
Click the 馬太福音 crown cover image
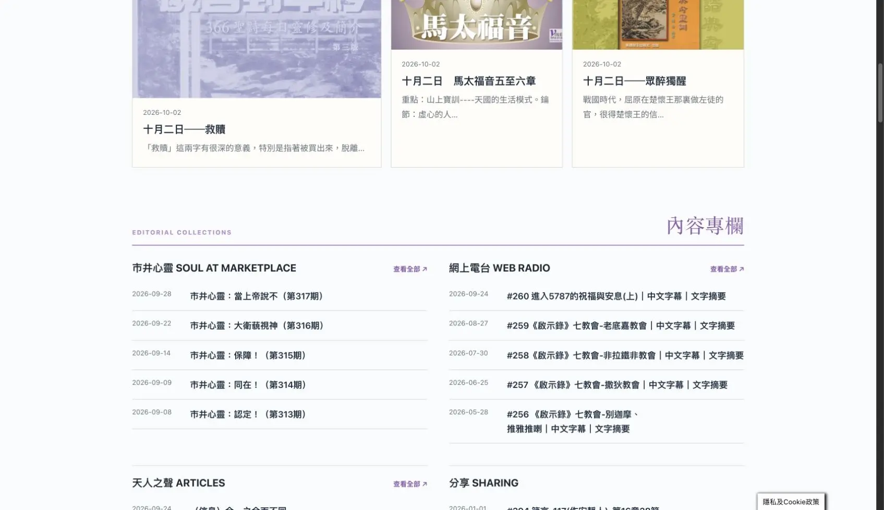click(x=476, y=25)
